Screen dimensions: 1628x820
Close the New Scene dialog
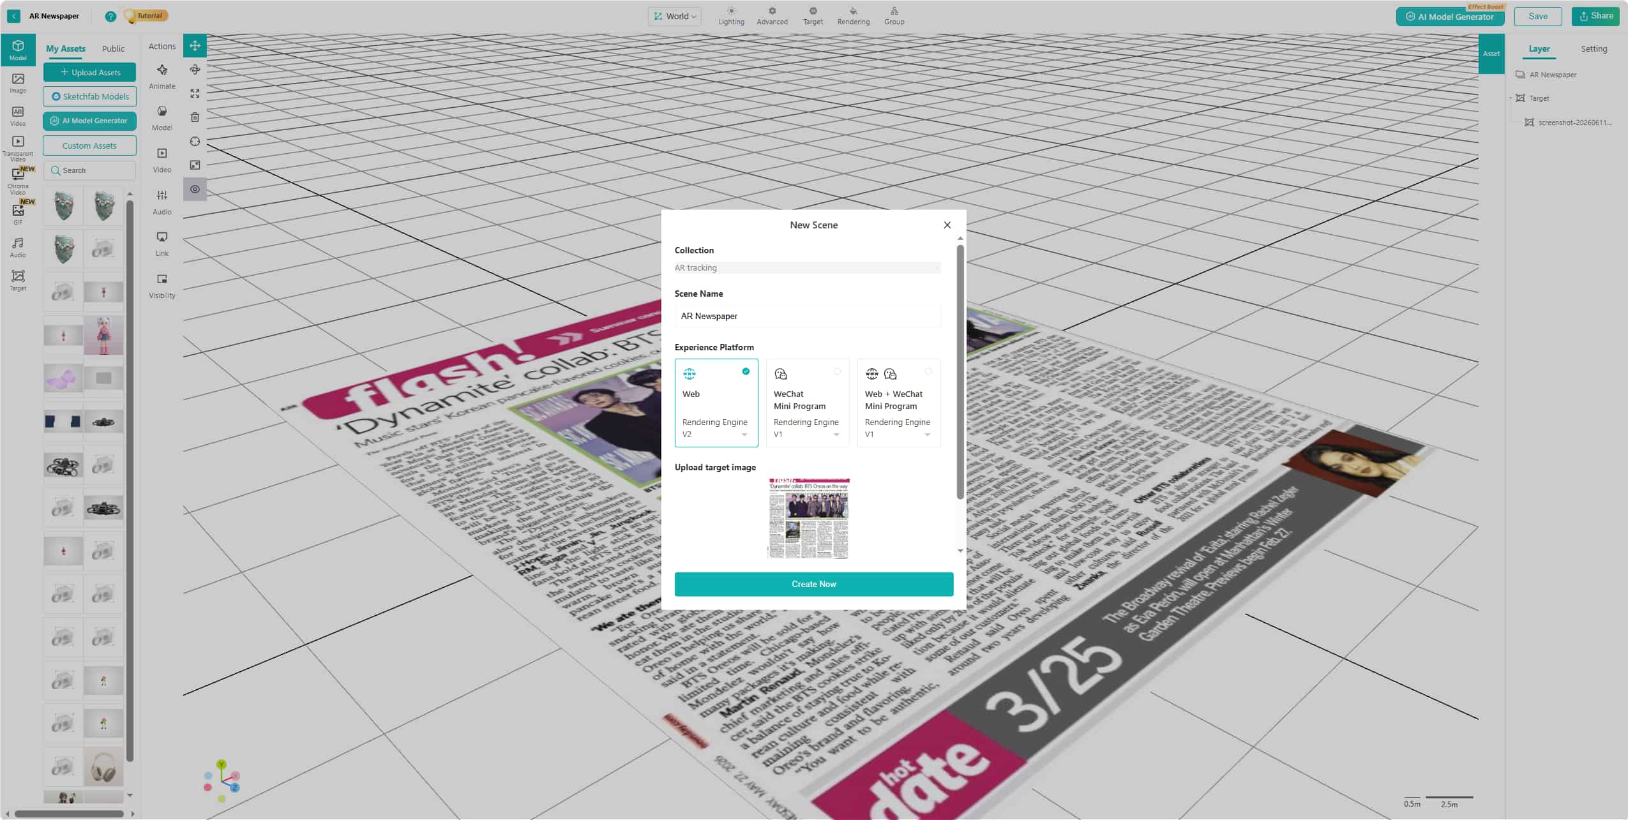click(x=947, y=225)
